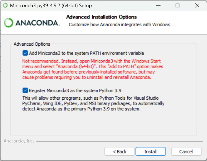Click the 'Anaconda, Inc.' branding text
Image resolution: width=207 pixels, height=161 pixels.
pyautogui.click(x=19, y=141)
